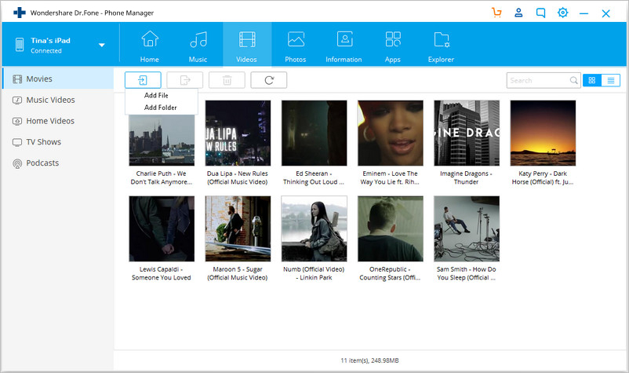The image size is (629, 373).
Task: Click the '11 item(s), 248.98MB' status text
Action: pyautogui.click(x=369, y=360)
